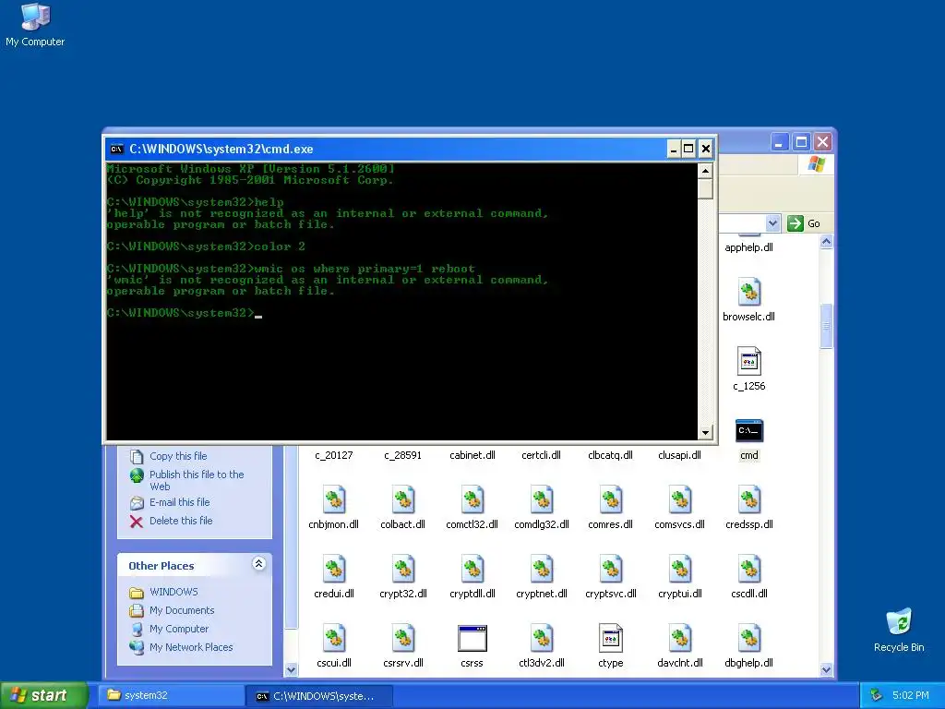Select the c_20127 file label
Image resolution: width=945 pixels, height=709 pixels.
[x=334, y=455]
